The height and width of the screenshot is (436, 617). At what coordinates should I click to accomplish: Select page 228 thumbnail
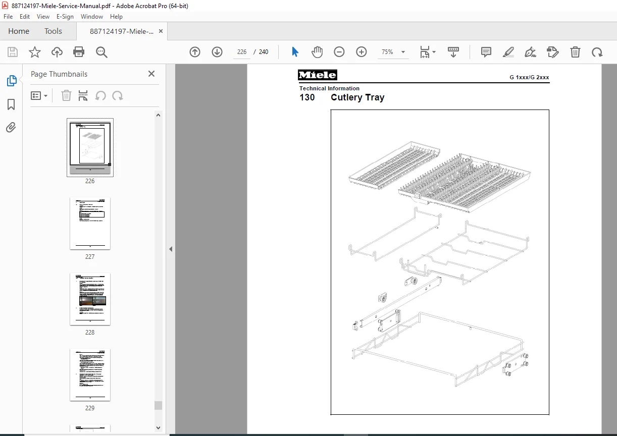coord(90,299)
